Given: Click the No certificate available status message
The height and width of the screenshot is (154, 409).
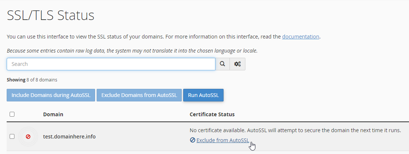Looking at the screenshot, I should coord(295,130).
